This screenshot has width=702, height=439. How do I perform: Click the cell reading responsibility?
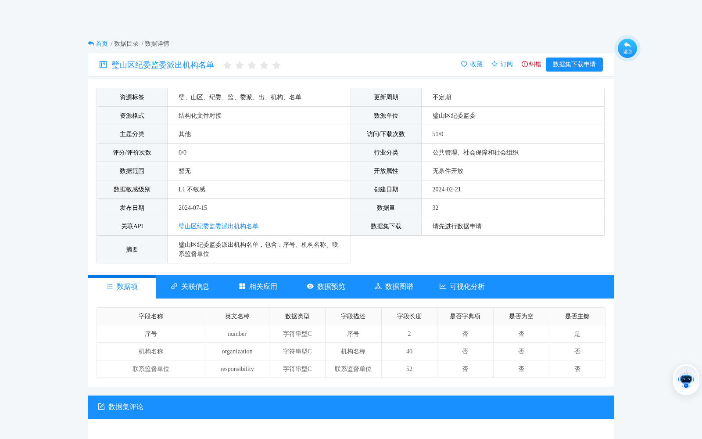coord(237,369)
